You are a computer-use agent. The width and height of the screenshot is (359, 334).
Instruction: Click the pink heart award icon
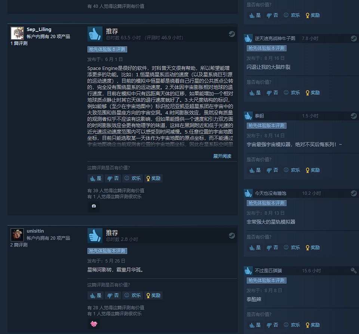pos(94,324)
